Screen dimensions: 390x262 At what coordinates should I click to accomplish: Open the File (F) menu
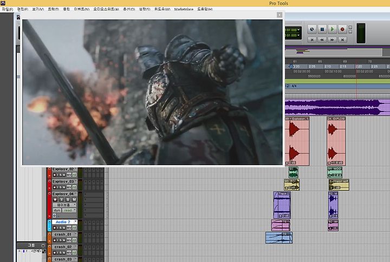coord(7,9)
